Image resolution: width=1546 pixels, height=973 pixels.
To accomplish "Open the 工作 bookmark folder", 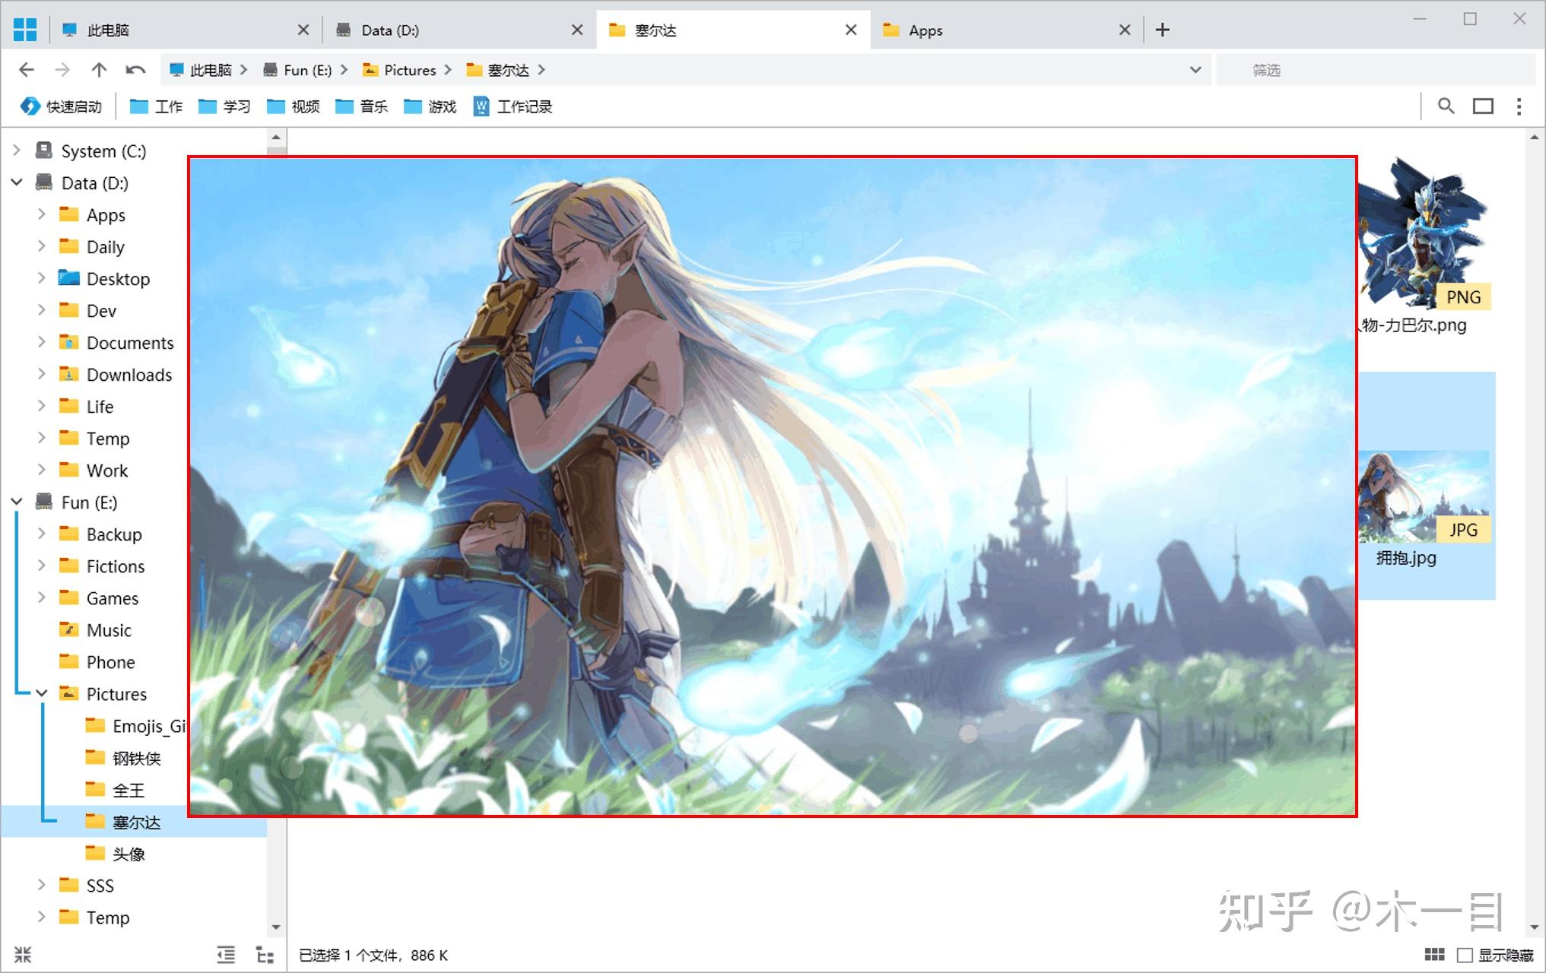I will pyautogui.click(x=156, y=106).
